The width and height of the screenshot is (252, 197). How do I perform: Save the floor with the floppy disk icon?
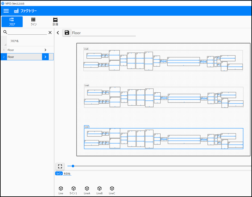click(67, 33)
